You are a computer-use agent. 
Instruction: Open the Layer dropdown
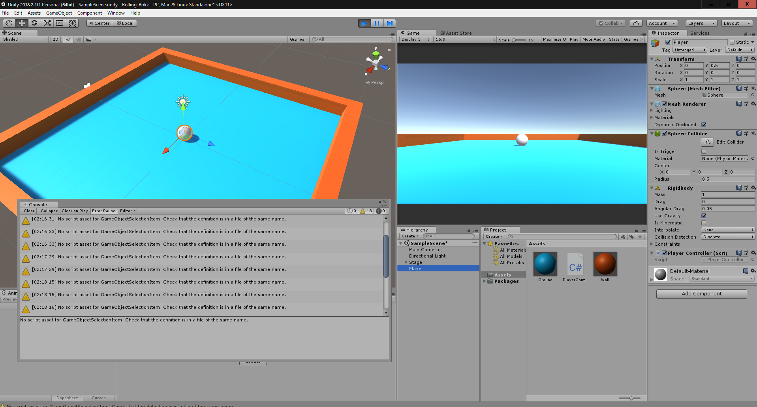point(740,50)
